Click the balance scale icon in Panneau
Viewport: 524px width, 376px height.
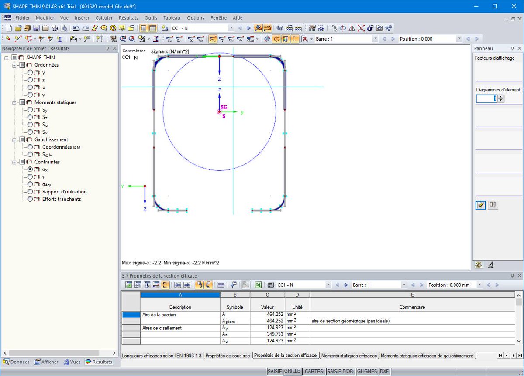(x=479, y=264)
